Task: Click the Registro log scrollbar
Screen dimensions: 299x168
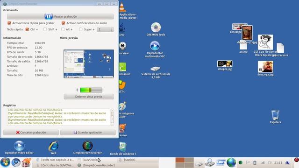Action: [x=112, y=117]
